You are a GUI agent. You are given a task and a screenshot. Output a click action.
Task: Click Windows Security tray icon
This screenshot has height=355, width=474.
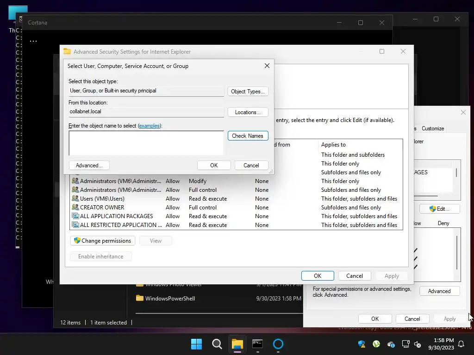tap(362, 344)
